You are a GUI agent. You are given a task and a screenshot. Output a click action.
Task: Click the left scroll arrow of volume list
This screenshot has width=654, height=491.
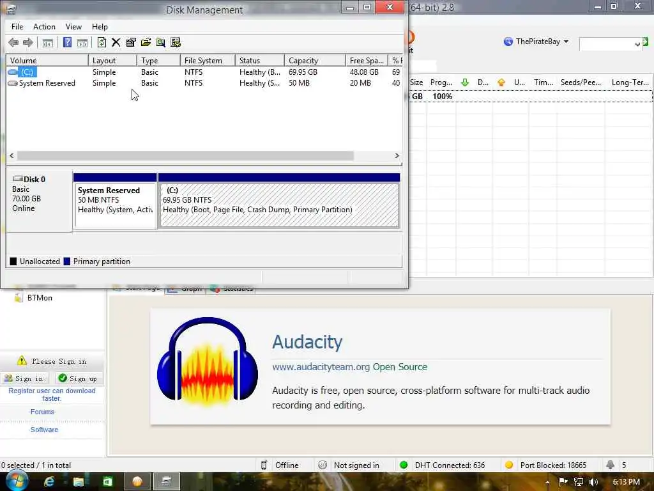coord(11,156)
